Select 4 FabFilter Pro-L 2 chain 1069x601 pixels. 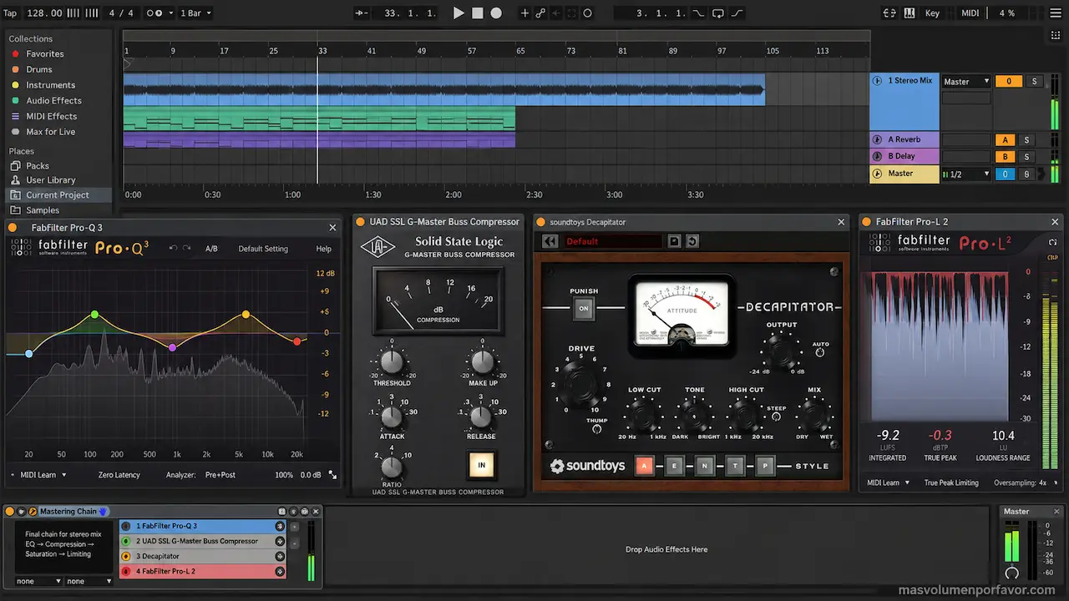[202, 571]
